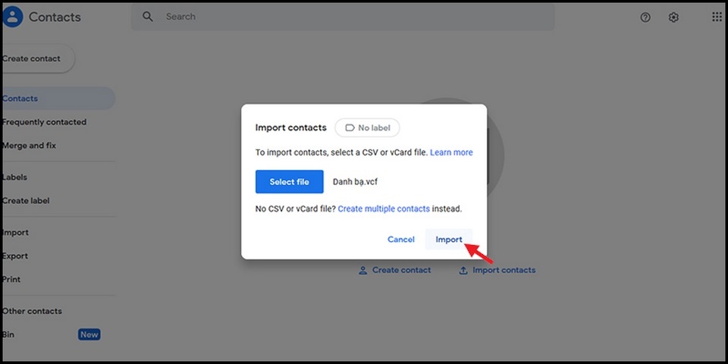Open the settings gear icon

(673, 17)
